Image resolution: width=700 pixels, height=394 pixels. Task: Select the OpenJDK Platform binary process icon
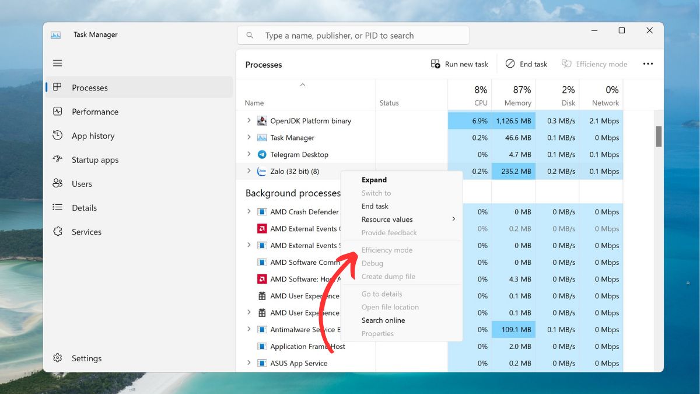[262, 121]
